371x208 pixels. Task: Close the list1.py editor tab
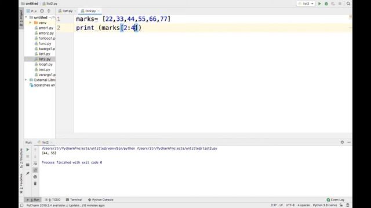[x=75, y=11]
